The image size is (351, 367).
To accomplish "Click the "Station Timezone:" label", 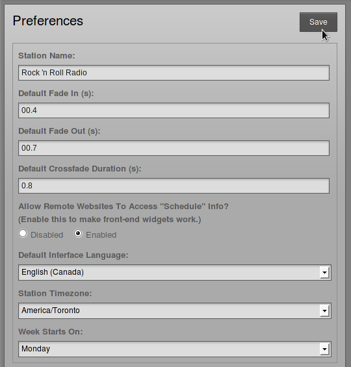I will click(x=55, y=293).
